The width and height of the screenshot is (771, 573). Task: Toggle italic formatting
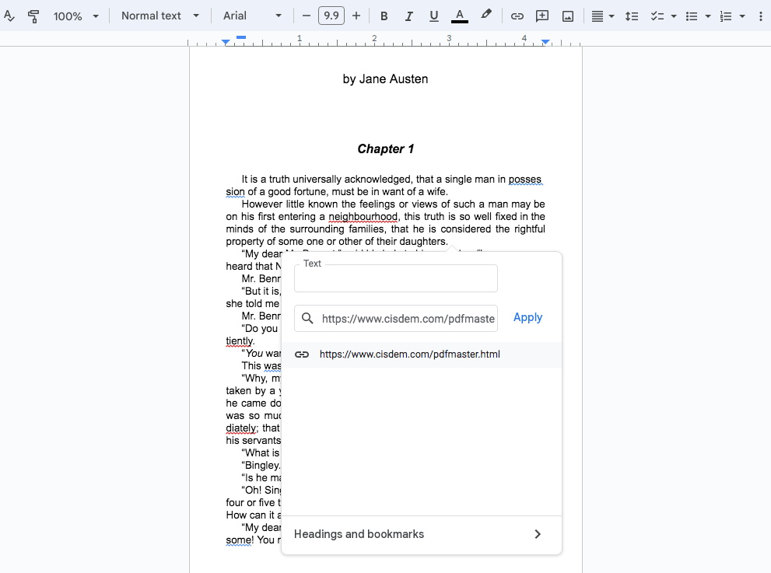pyautogui.click(x=408, y=16)
